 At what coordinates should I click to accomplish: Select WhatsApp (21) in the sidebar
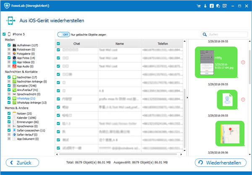pos(26,98)
